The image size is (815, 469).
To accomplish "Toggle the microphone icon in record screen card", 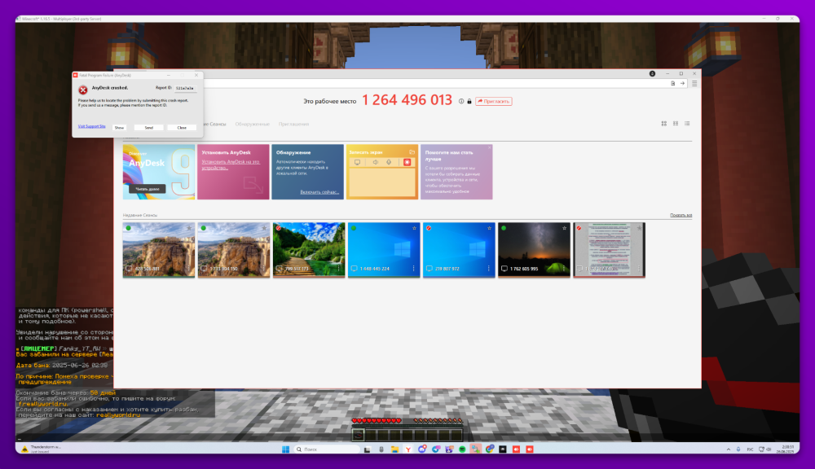I will click(x=388, y=163).
